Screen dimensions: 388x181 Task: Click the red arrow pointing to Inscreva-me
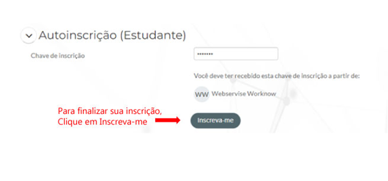(x=168, y=121)
